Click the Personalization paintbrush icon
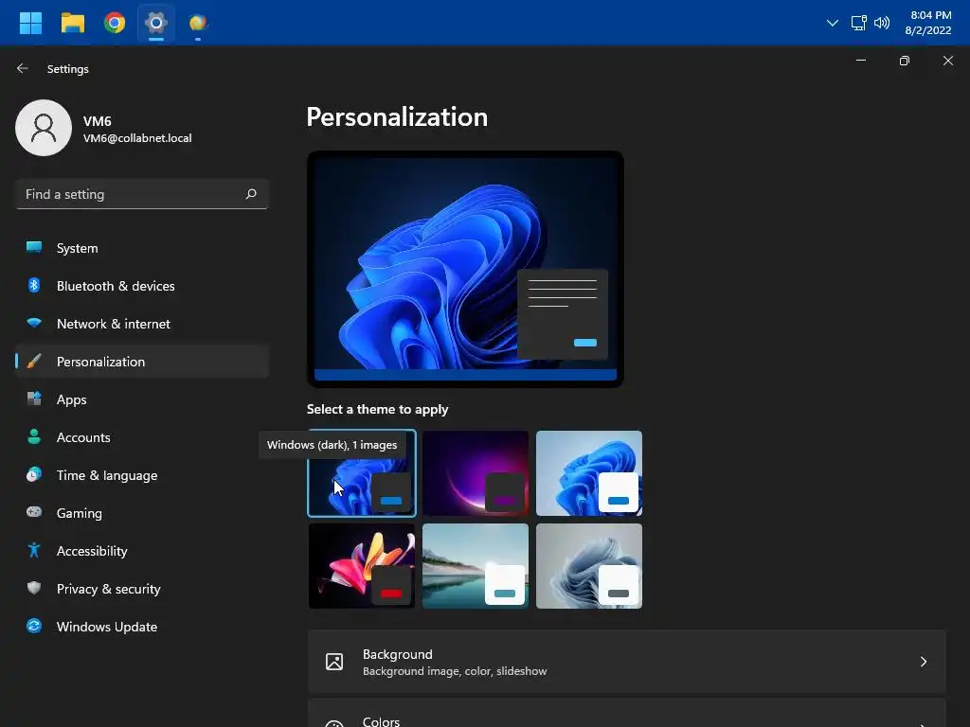 (x=34, y=361)
